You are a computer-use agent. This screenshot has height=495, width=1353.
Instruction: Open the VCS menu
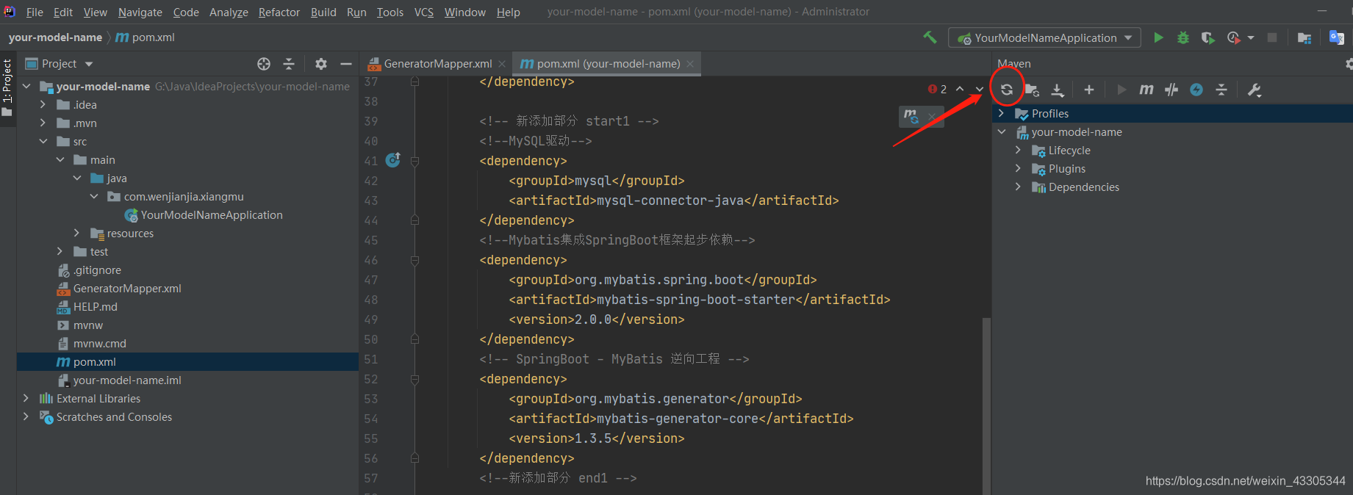pyautogui.click(x=424, y=12)
